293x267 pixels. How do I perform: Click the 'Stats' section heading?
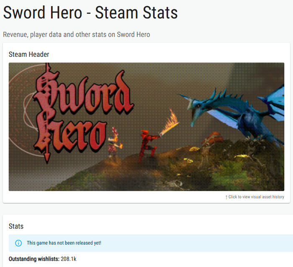click(16, 226)
